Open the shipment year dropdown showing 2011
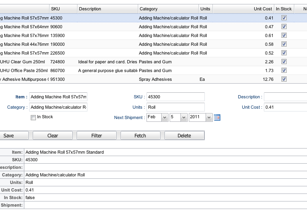 pyautogui.click(x=201, y=117)
